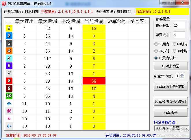Click the dark red number 9 icon
The height and width of the screenshot is (140, 191).
9,88
